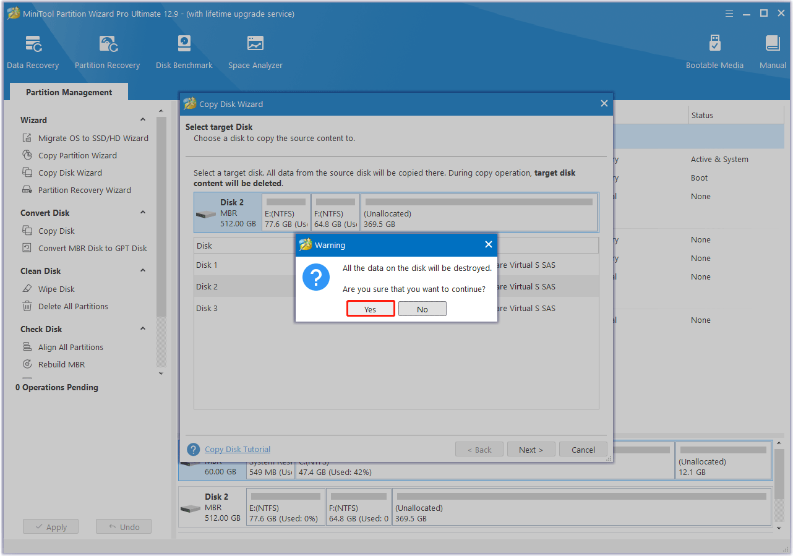793x556 pixels.
Task: Launch Partition Recovery from toolbar
Action: point(107,52)
